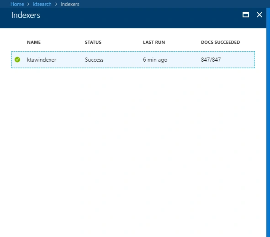The image size is (270, 237).
Task: Click the 847/847 docs succeeded value
Action: coord(211,60)
